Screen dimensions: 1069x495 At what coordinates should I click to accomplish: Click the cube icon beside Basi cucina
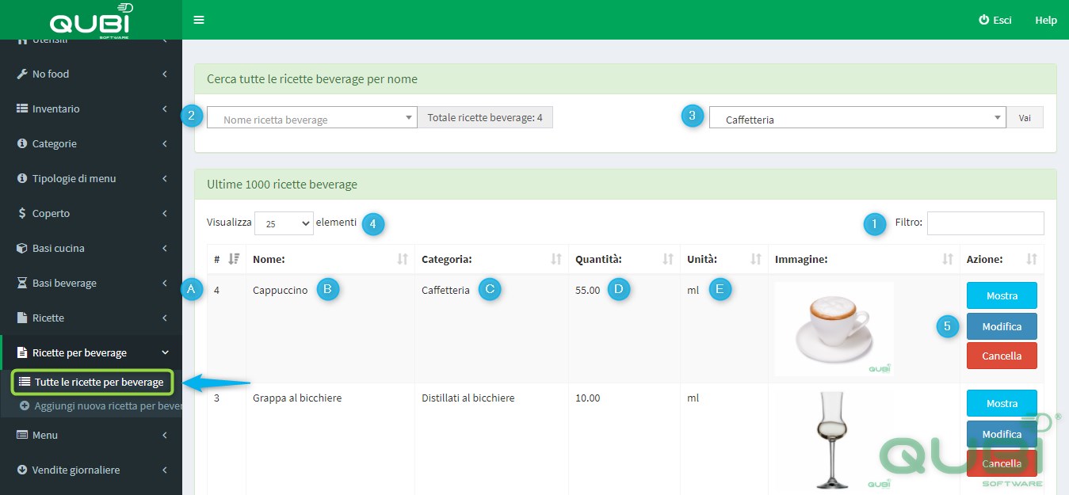pos(22,248)
